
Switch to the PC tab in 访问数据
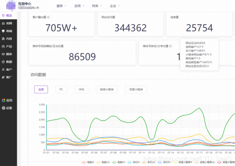tap(61, 89)
